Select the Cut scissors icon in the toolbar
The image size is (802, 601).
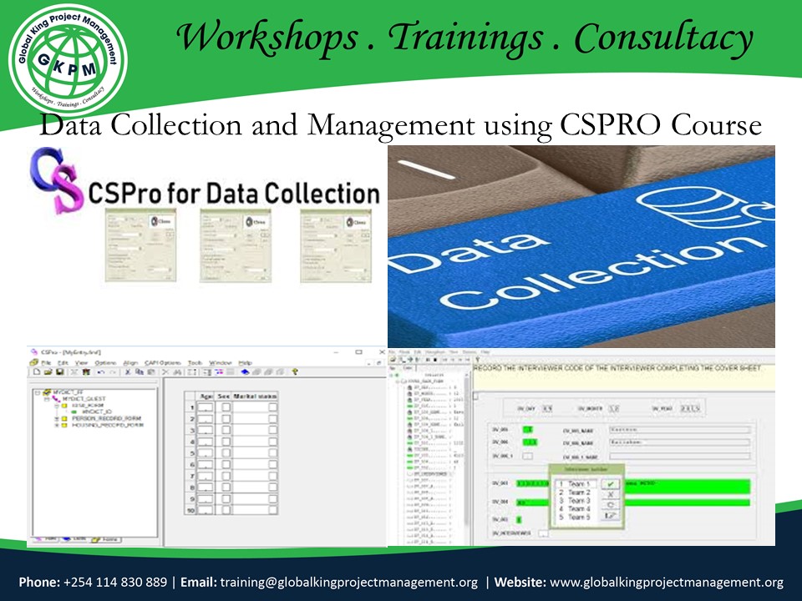pos(129,371)
